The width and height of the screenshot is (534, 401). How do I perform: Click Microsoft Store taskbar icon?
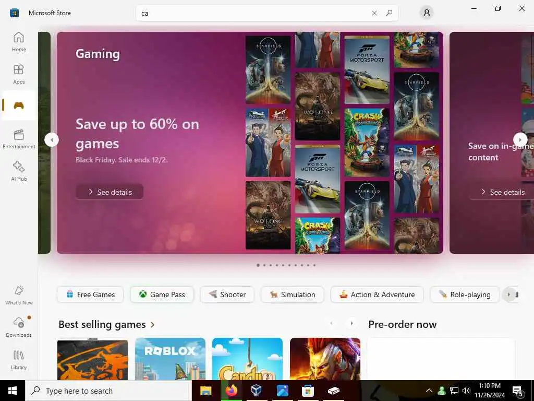308,391
